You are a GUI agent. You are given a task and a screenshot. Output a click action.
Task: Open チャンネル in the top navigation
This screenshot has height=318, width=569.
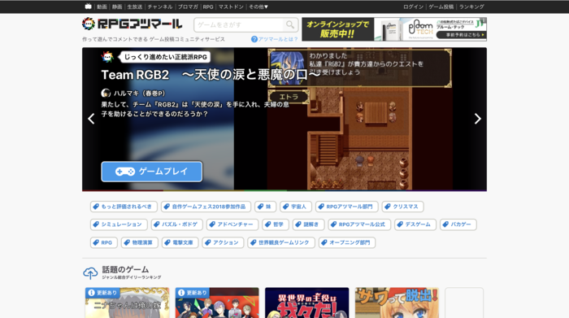pyautogui.click(x=160, y=7)
